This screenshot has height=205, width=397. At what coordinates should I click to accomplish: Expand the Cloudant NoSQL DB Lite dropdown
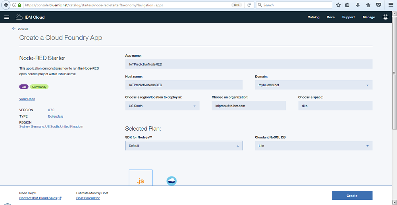[314, 146]
